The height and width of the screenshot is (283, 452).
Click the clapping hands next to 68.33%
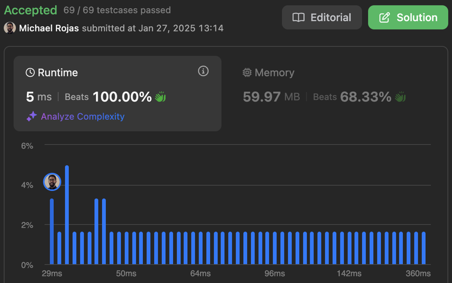click(400, 97)
